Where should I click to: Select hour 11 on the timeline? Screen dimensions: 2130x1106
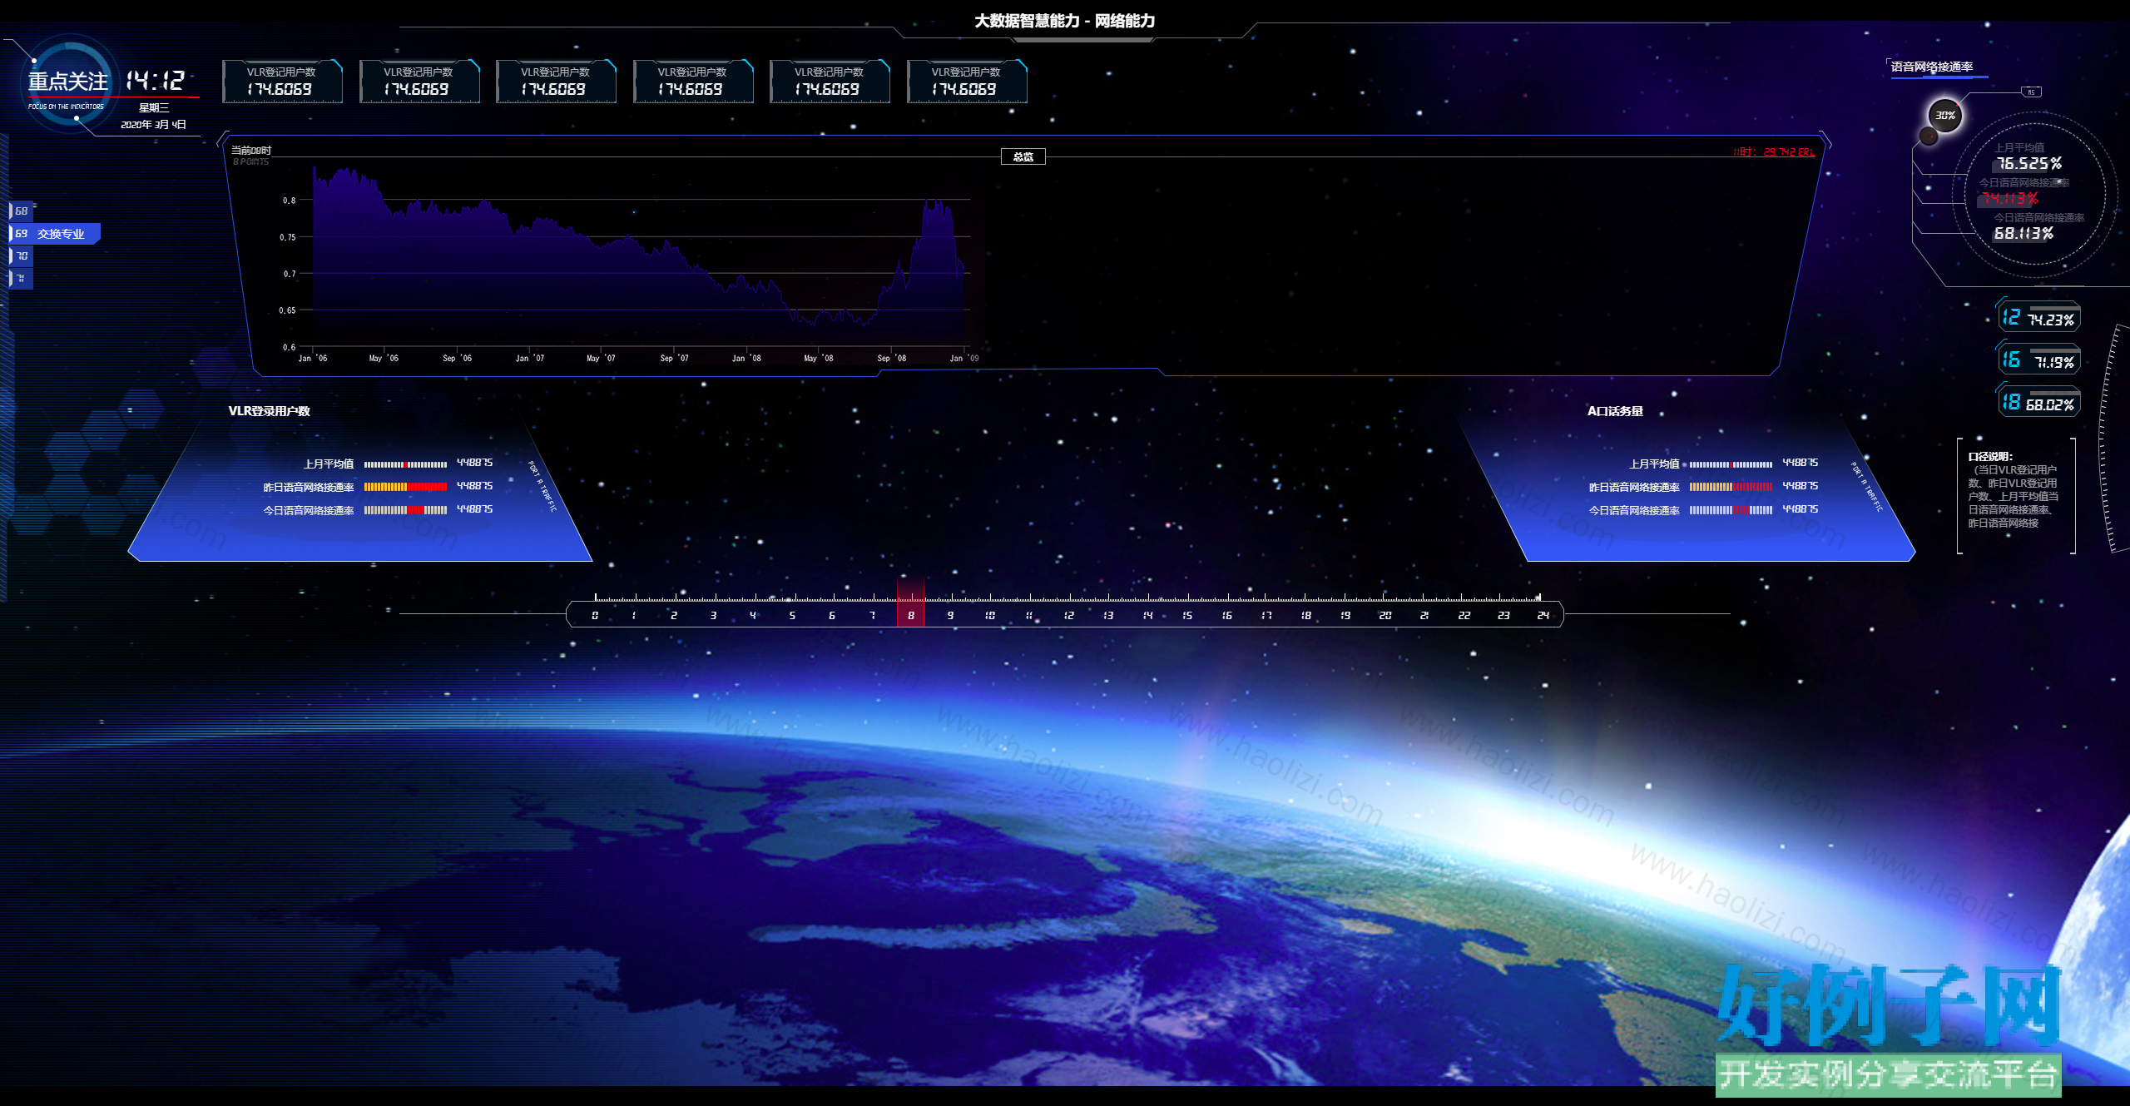(x=1029, y=616)
